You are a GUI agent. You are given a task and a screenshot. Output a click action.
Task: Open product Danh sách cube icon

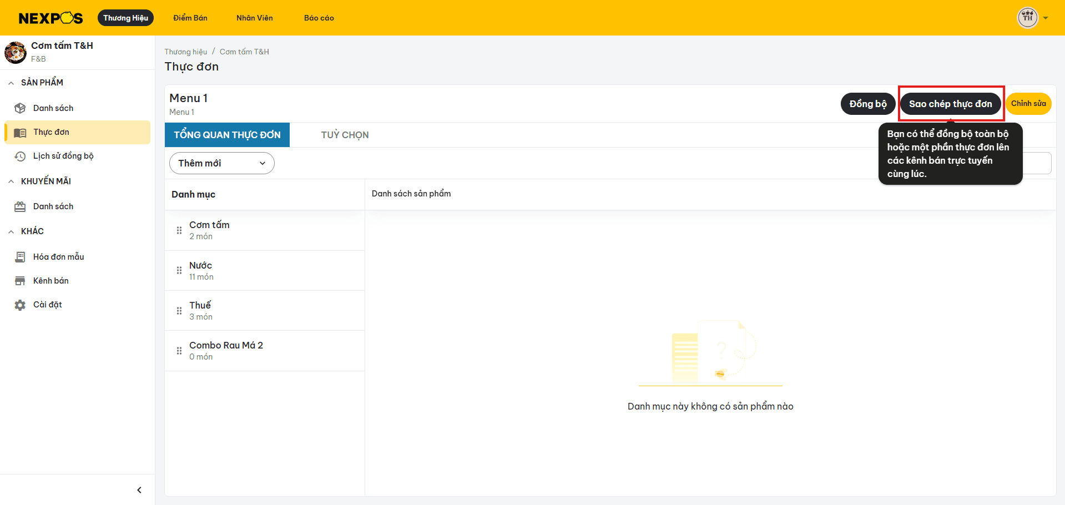click(x=20, y=108)
